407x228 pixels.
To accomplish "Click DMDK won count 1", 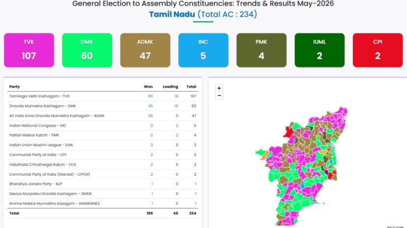I will [152, 194].
